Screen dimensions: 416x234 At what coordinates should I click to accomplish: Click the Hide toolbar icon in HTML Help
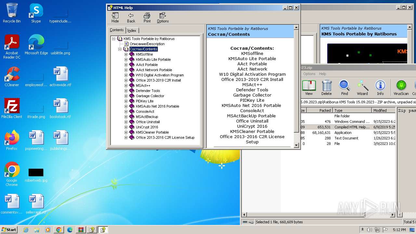point(115,18)
